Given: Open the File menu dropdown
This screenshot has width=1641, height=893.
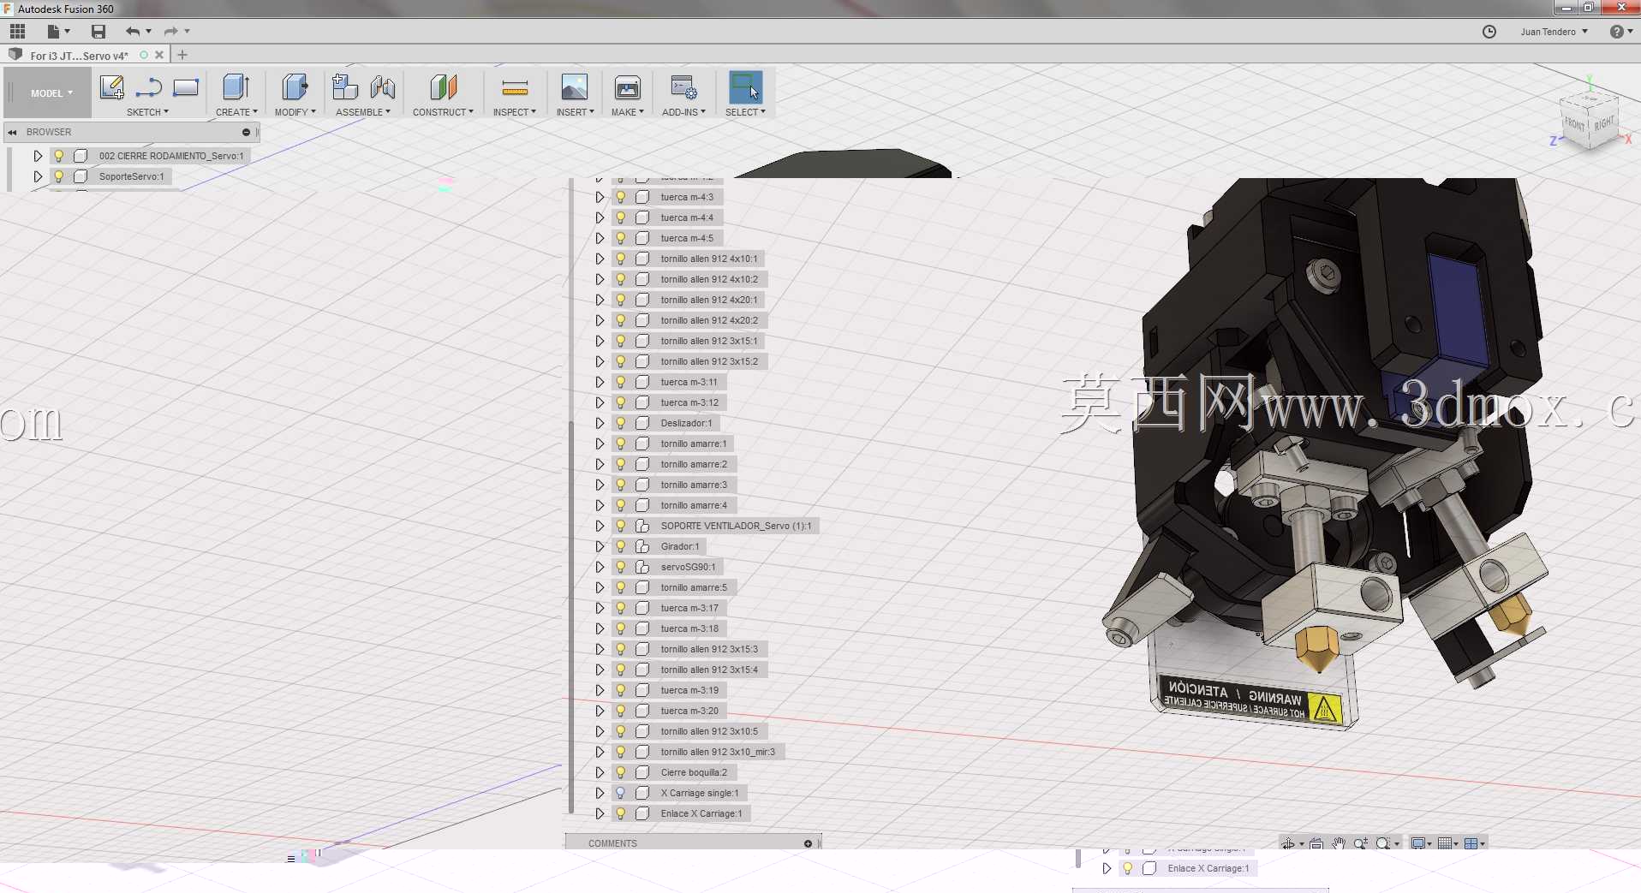Looking at the screenshot, I should (x=57, y=32).
